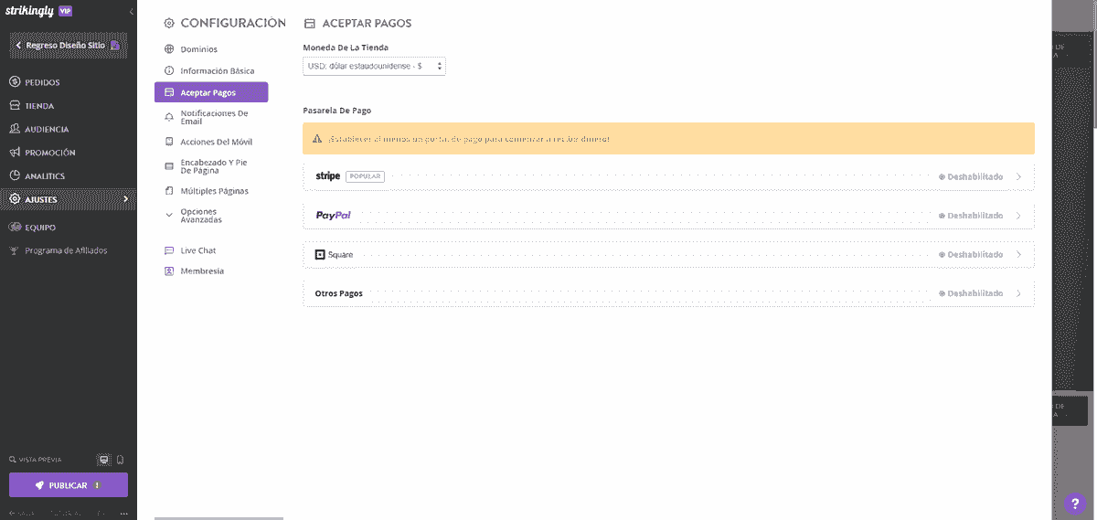This screenshot has height=520, width=1097.
Task: Open the Moneda De La Tienda currency dropdown
Action: (375, 66)
